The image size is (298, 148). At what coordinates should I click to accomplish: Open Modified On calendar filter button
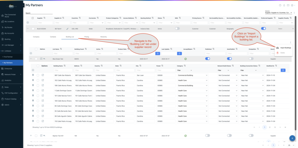[283, 70]
